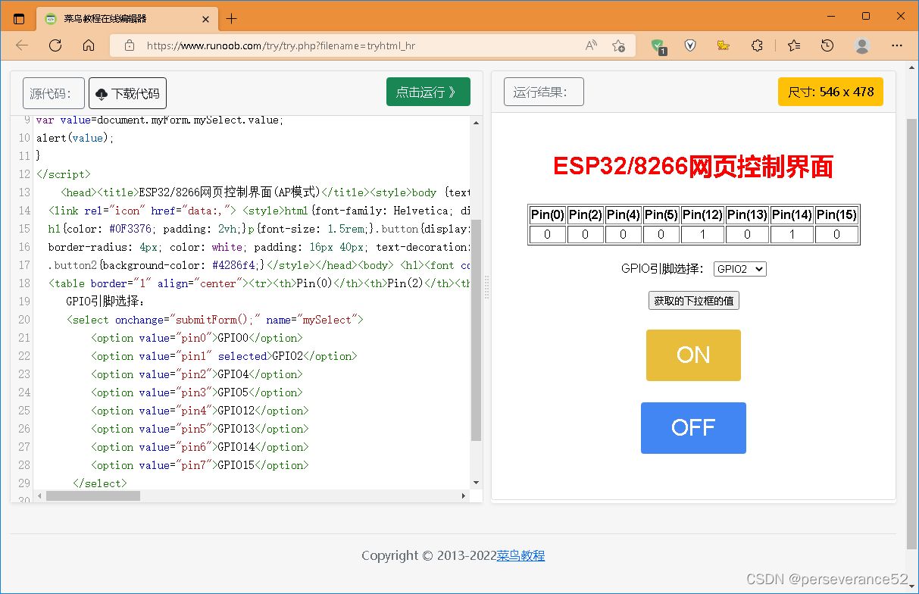Click value cell under Pin(14)
Viewport: 919px width, 594px height.
(792, 234)
